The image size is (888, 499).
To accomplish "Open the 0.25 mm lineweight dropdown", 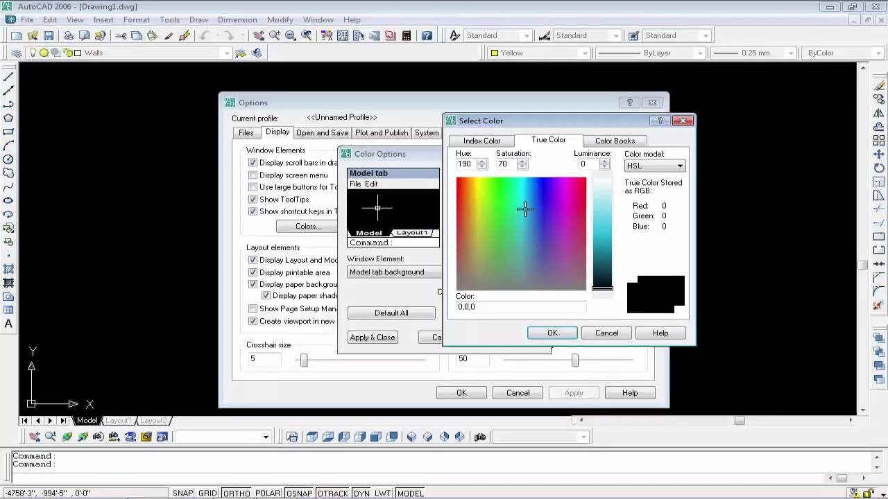I will click(790, 53).
